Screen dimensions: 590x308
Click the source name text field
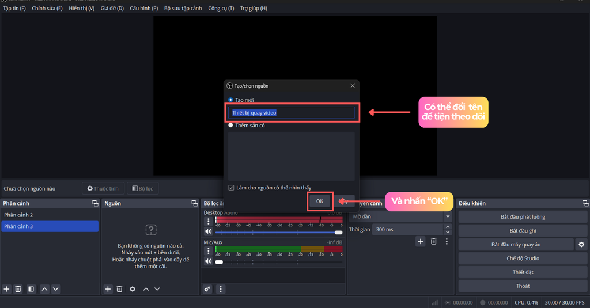pos(292,113)
